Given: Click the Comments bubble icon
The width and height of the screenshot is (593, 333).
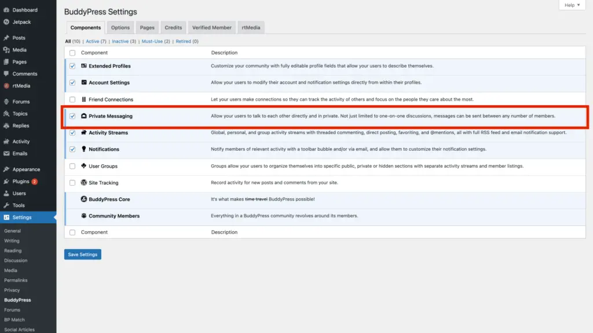Looking at the screenshot, I should pos(6,74).
